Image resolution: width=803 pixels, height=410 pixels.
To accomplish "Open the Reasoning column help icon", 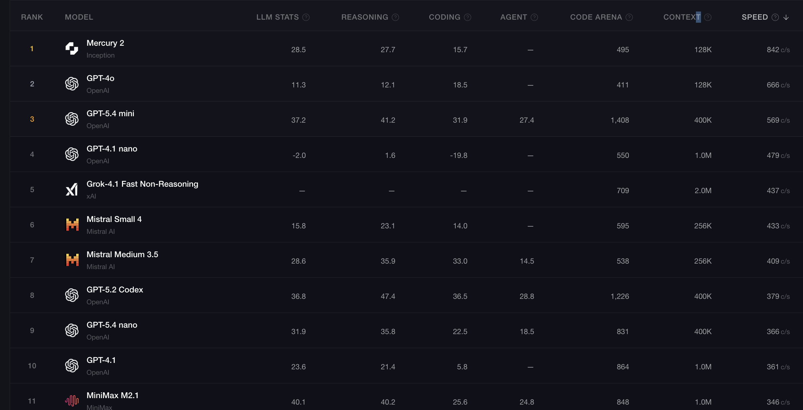I will click(x=395, y=17).
